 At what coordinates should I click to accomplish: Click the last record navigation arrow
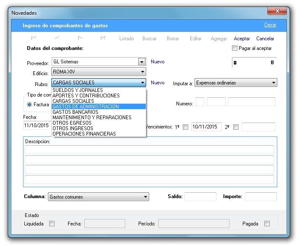point(103,39)
